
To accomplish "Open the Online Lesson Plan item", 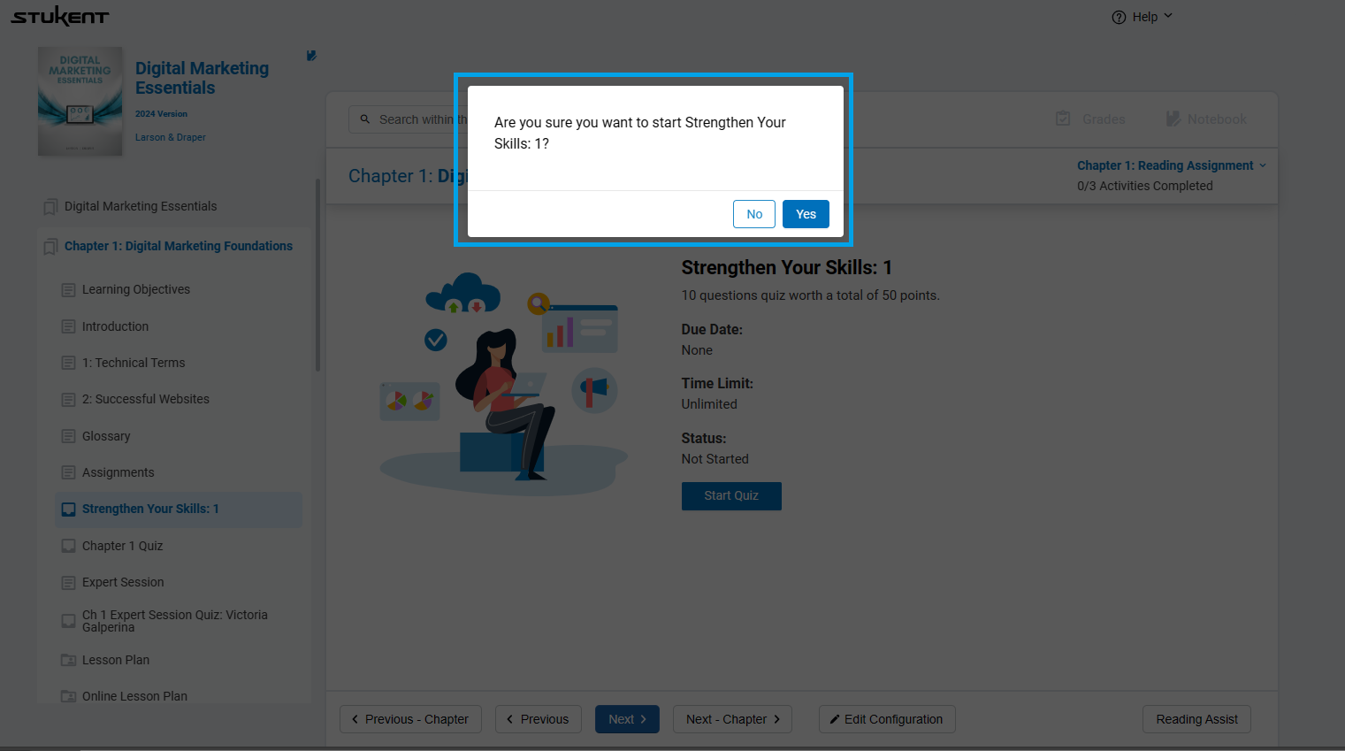I will point(134,696).
